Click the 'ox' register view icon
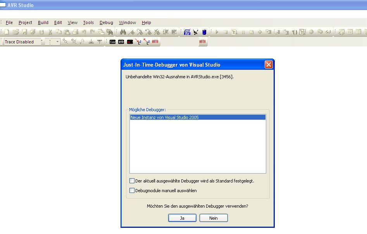367x234 pixels. (350, 32)
